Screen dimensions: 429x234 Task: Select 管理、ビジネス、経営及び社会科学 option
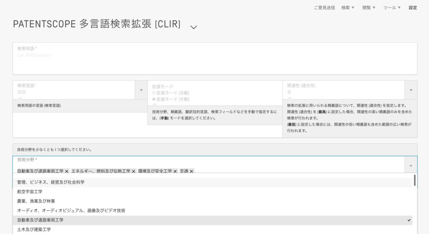coord(51,182)
